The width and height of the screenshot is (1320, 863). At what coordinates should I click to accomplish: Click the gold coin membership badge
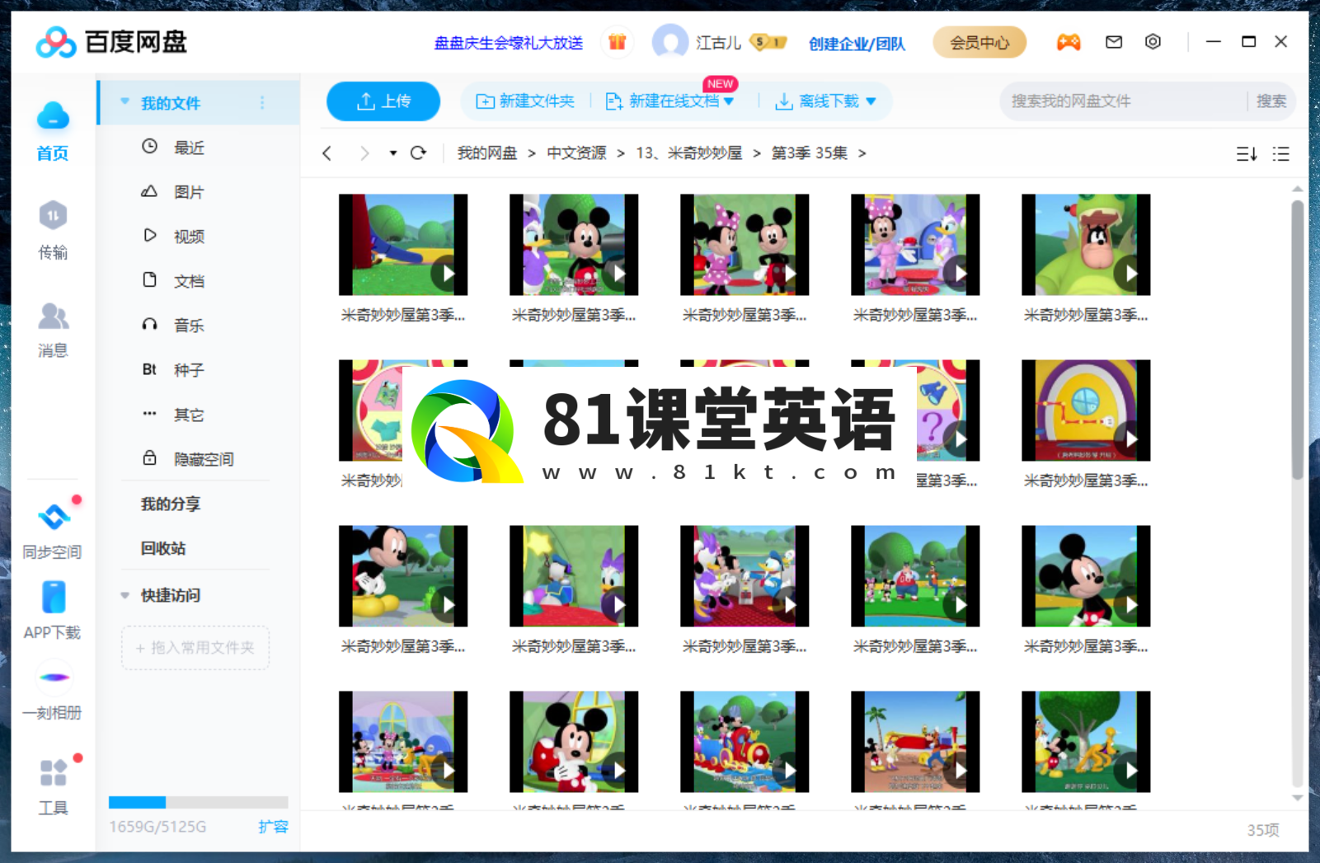768,42
